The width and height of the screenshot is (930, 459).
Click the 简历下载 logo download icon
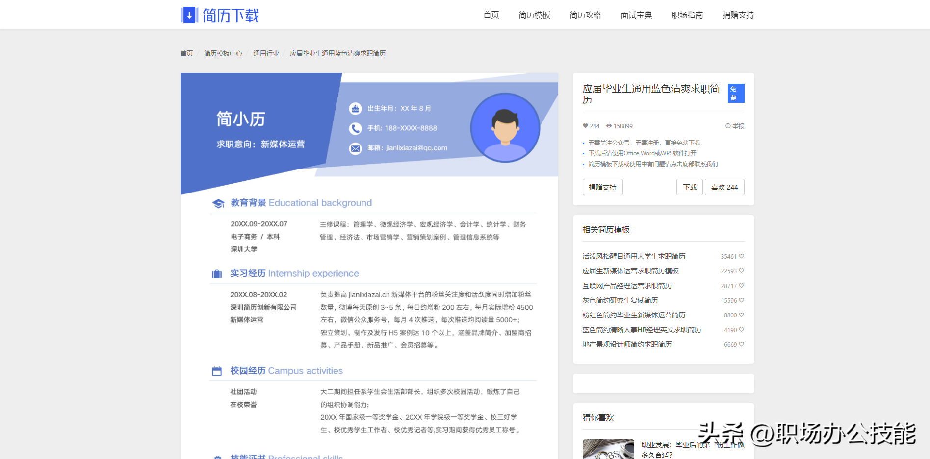tap(188, 15)
